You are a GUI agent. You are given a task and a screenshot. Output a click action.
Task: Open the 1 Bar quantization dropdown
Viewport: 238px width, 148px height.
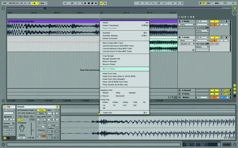pyautogui.click(x=43, y=3)
